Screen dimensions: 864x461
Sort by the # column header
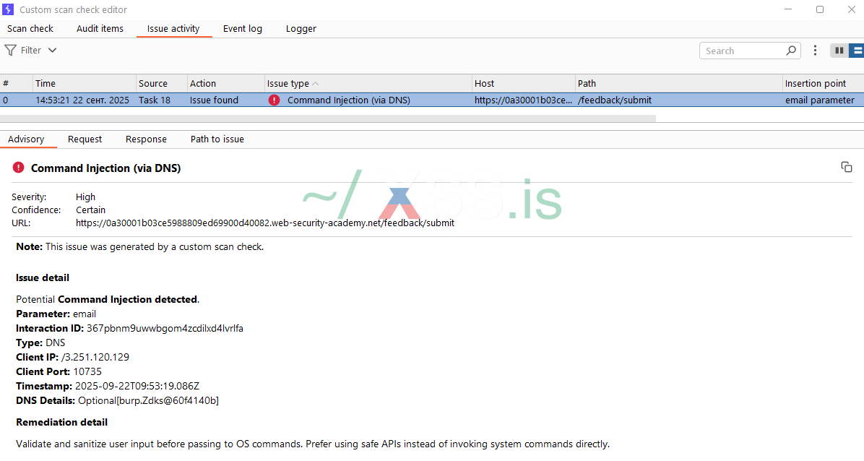[x=17, y=83]
